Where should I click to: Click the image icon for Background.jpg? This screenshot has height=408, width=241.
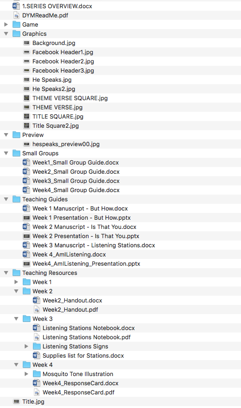pyautogui.click(x=27, y=43)
